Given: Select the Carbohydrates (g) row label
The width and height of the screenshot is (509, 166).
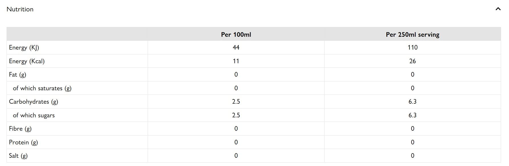Looking at the screenshot, I should [33, 102].
